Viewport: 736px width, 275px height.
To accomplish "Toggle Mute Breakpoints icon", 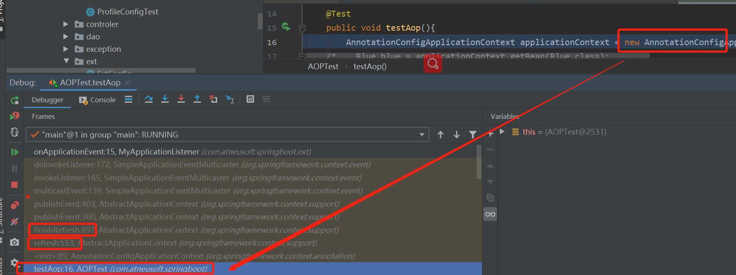I will pos(15,222).
